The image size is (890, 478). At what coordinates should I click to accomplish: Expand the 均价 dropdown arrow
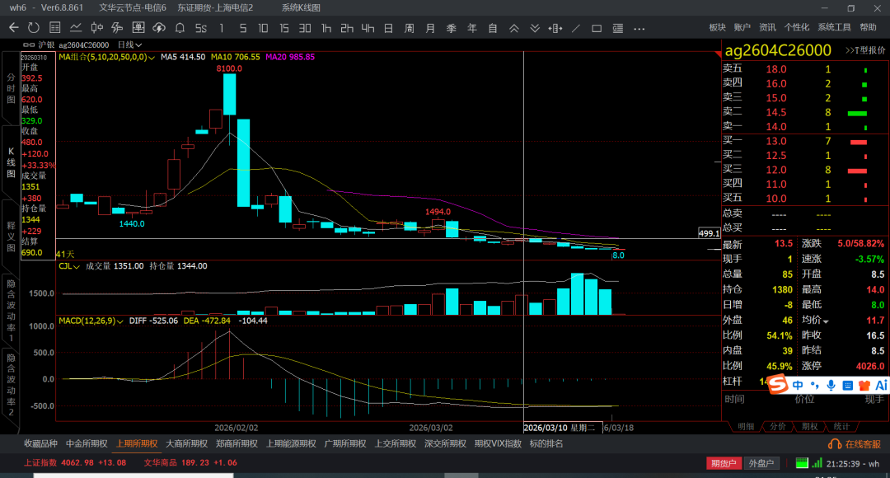click(x=826, y=321)
